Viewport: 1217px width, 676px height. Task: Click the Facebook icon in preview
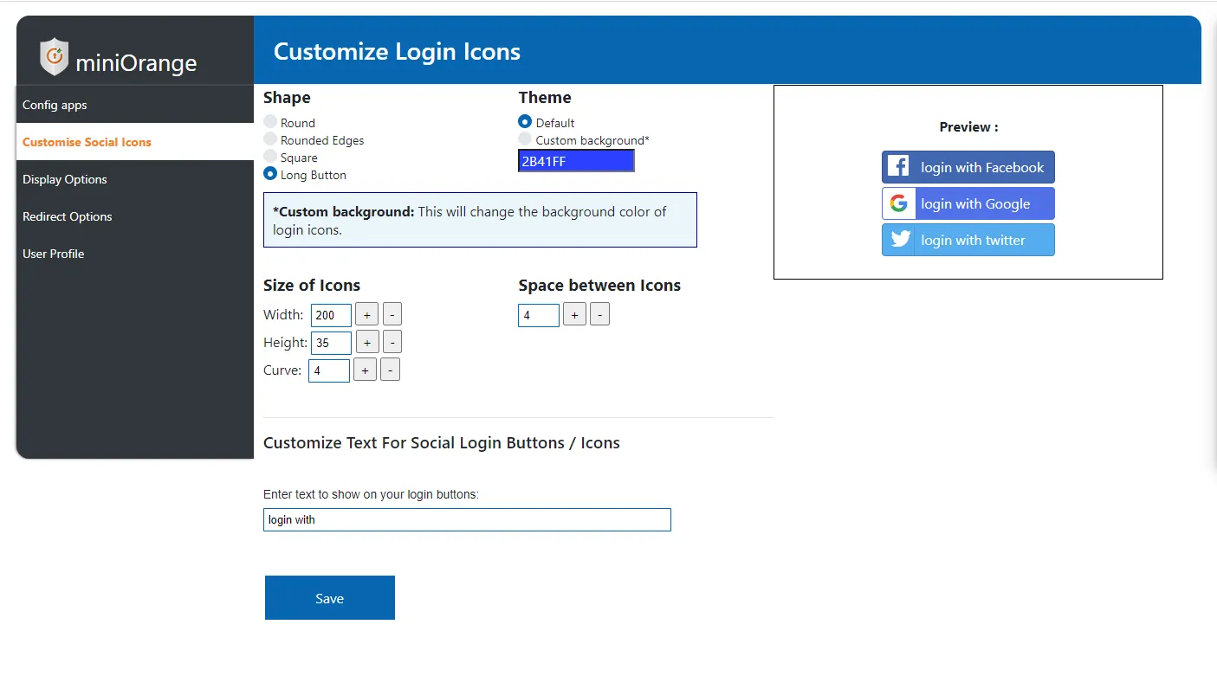click(x=898, y=167)
